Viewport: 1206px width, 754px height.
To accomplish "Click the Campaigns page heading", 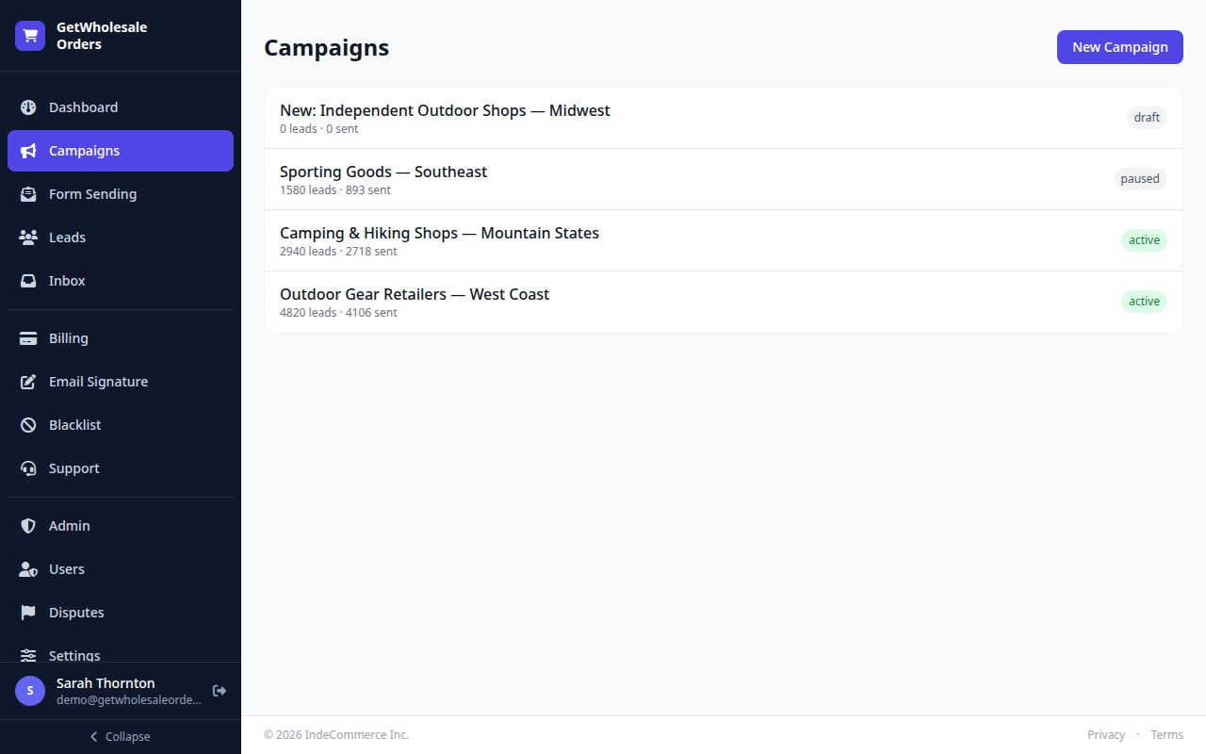I will 326,47.
